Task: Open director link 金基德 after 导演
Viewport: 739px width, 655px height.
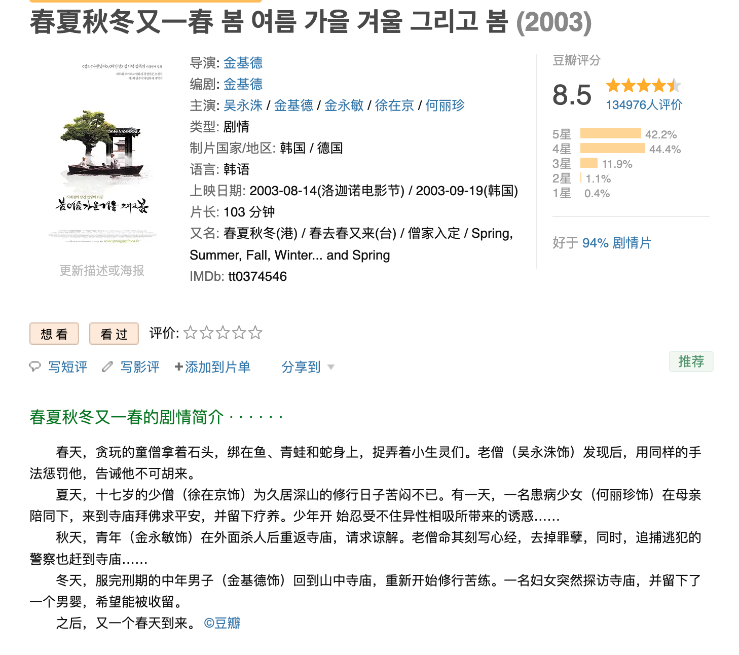Action: click(243, 63)
